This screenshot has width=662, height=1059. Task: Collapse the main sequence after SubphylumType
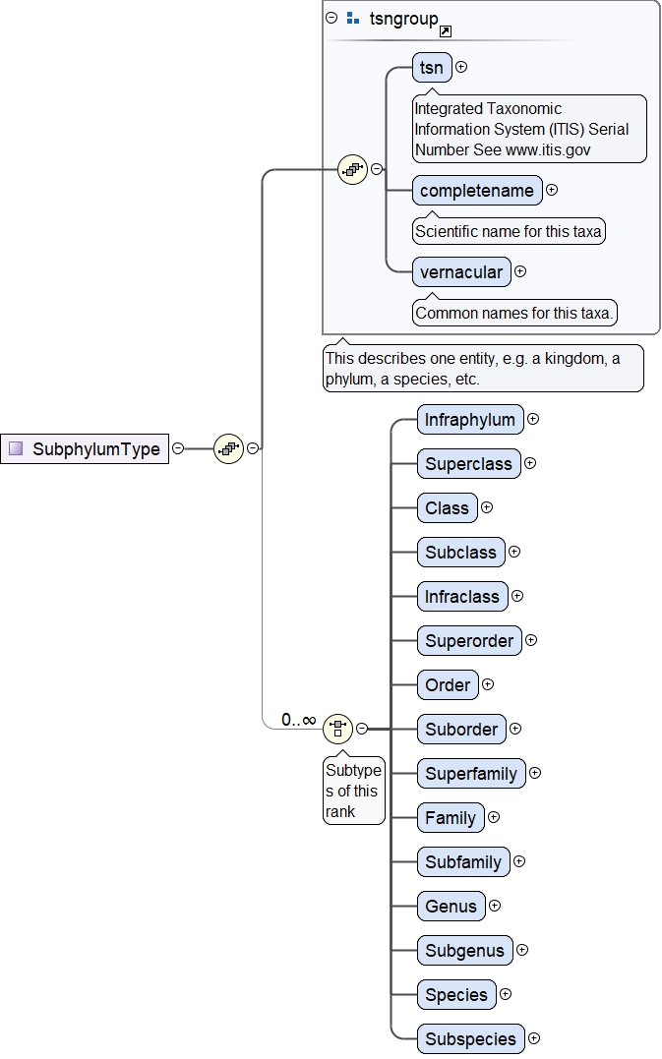(253, 448)
